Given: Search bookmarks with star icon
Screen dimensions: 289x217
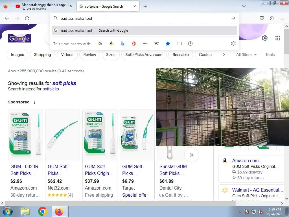Looking at the screenshot, I should (x=168, y=44).
